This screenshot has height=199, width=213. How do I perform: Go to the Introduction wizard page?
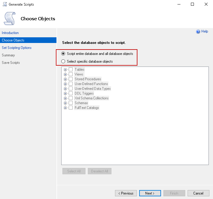pyautogui.click(x=10, y=33)
